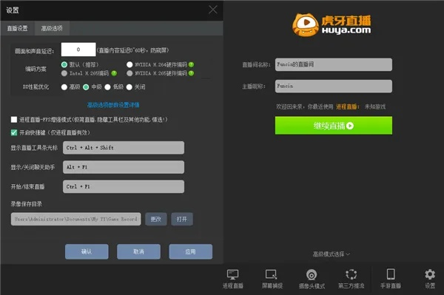
Task: Set DX性能优化 to 关闭
Action: click(x=129, y=87)
